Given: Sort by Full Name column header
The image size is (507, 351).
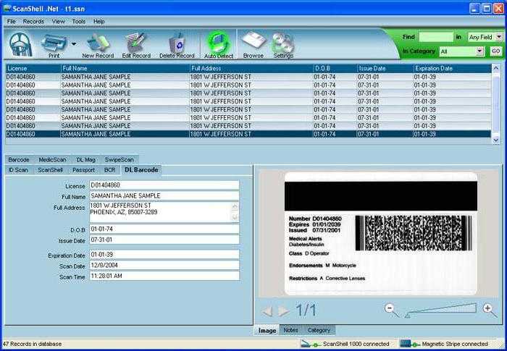Looking at the screenshot, I should pyautogui.click(x=125, y=69).
